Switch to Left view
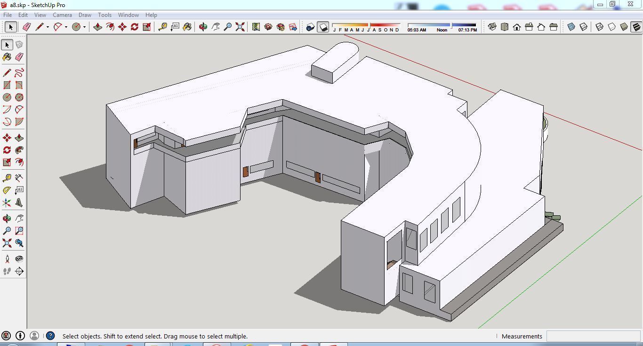The width and height of the screenshot is (643, 346). (554, 27)
